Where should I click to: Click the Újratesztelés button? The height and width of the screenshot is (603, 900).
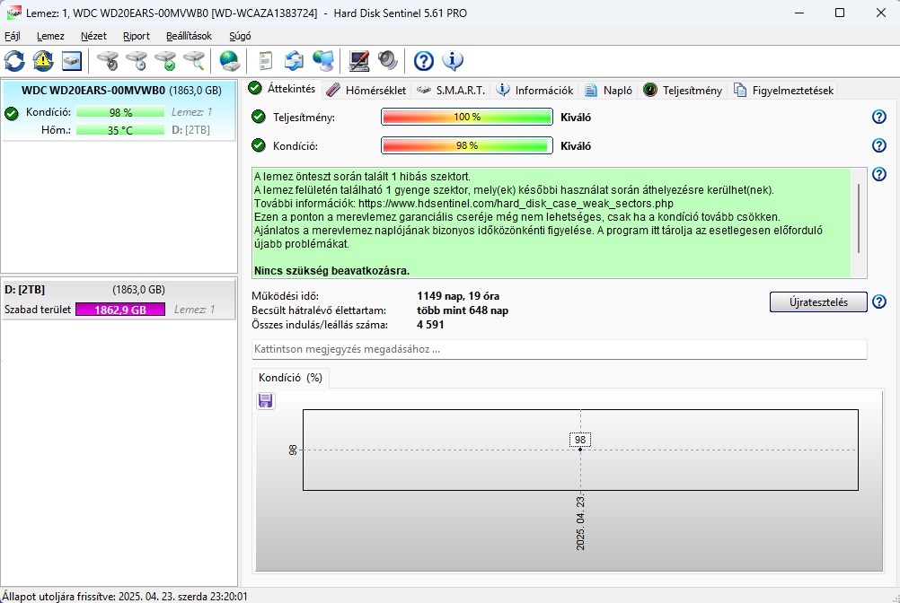[818, 302]
